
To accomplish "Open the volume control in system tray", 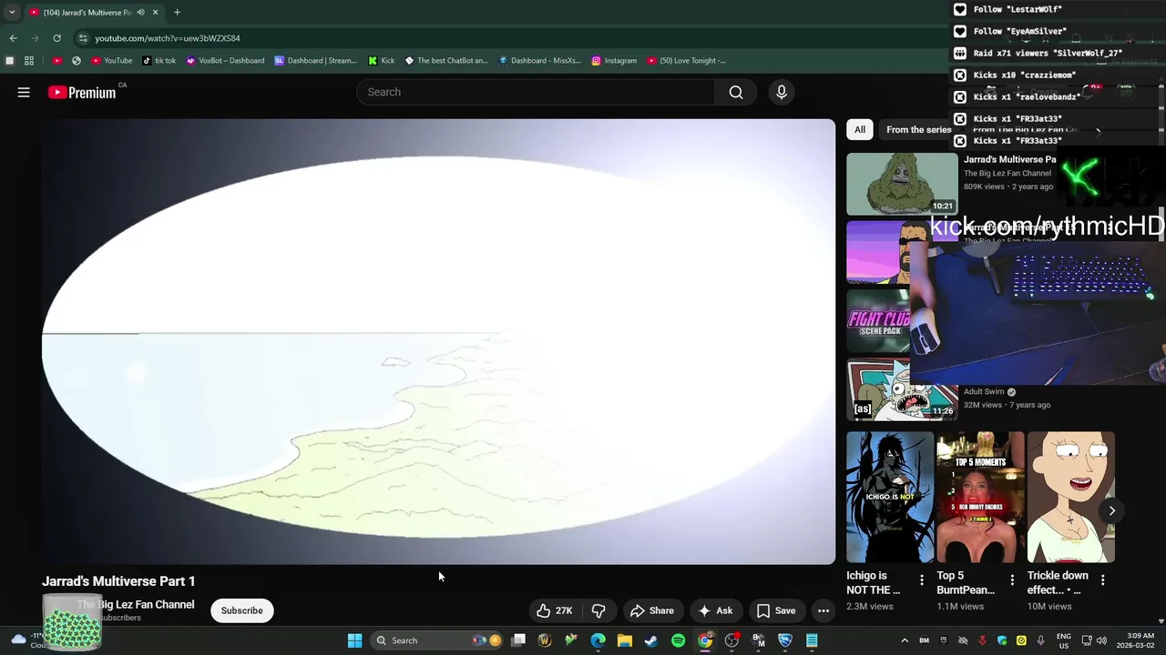I will click(x=1101, y=640).
